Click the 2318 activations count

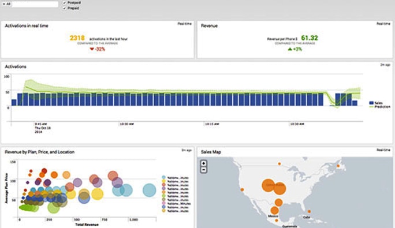[x=77, y=38]
